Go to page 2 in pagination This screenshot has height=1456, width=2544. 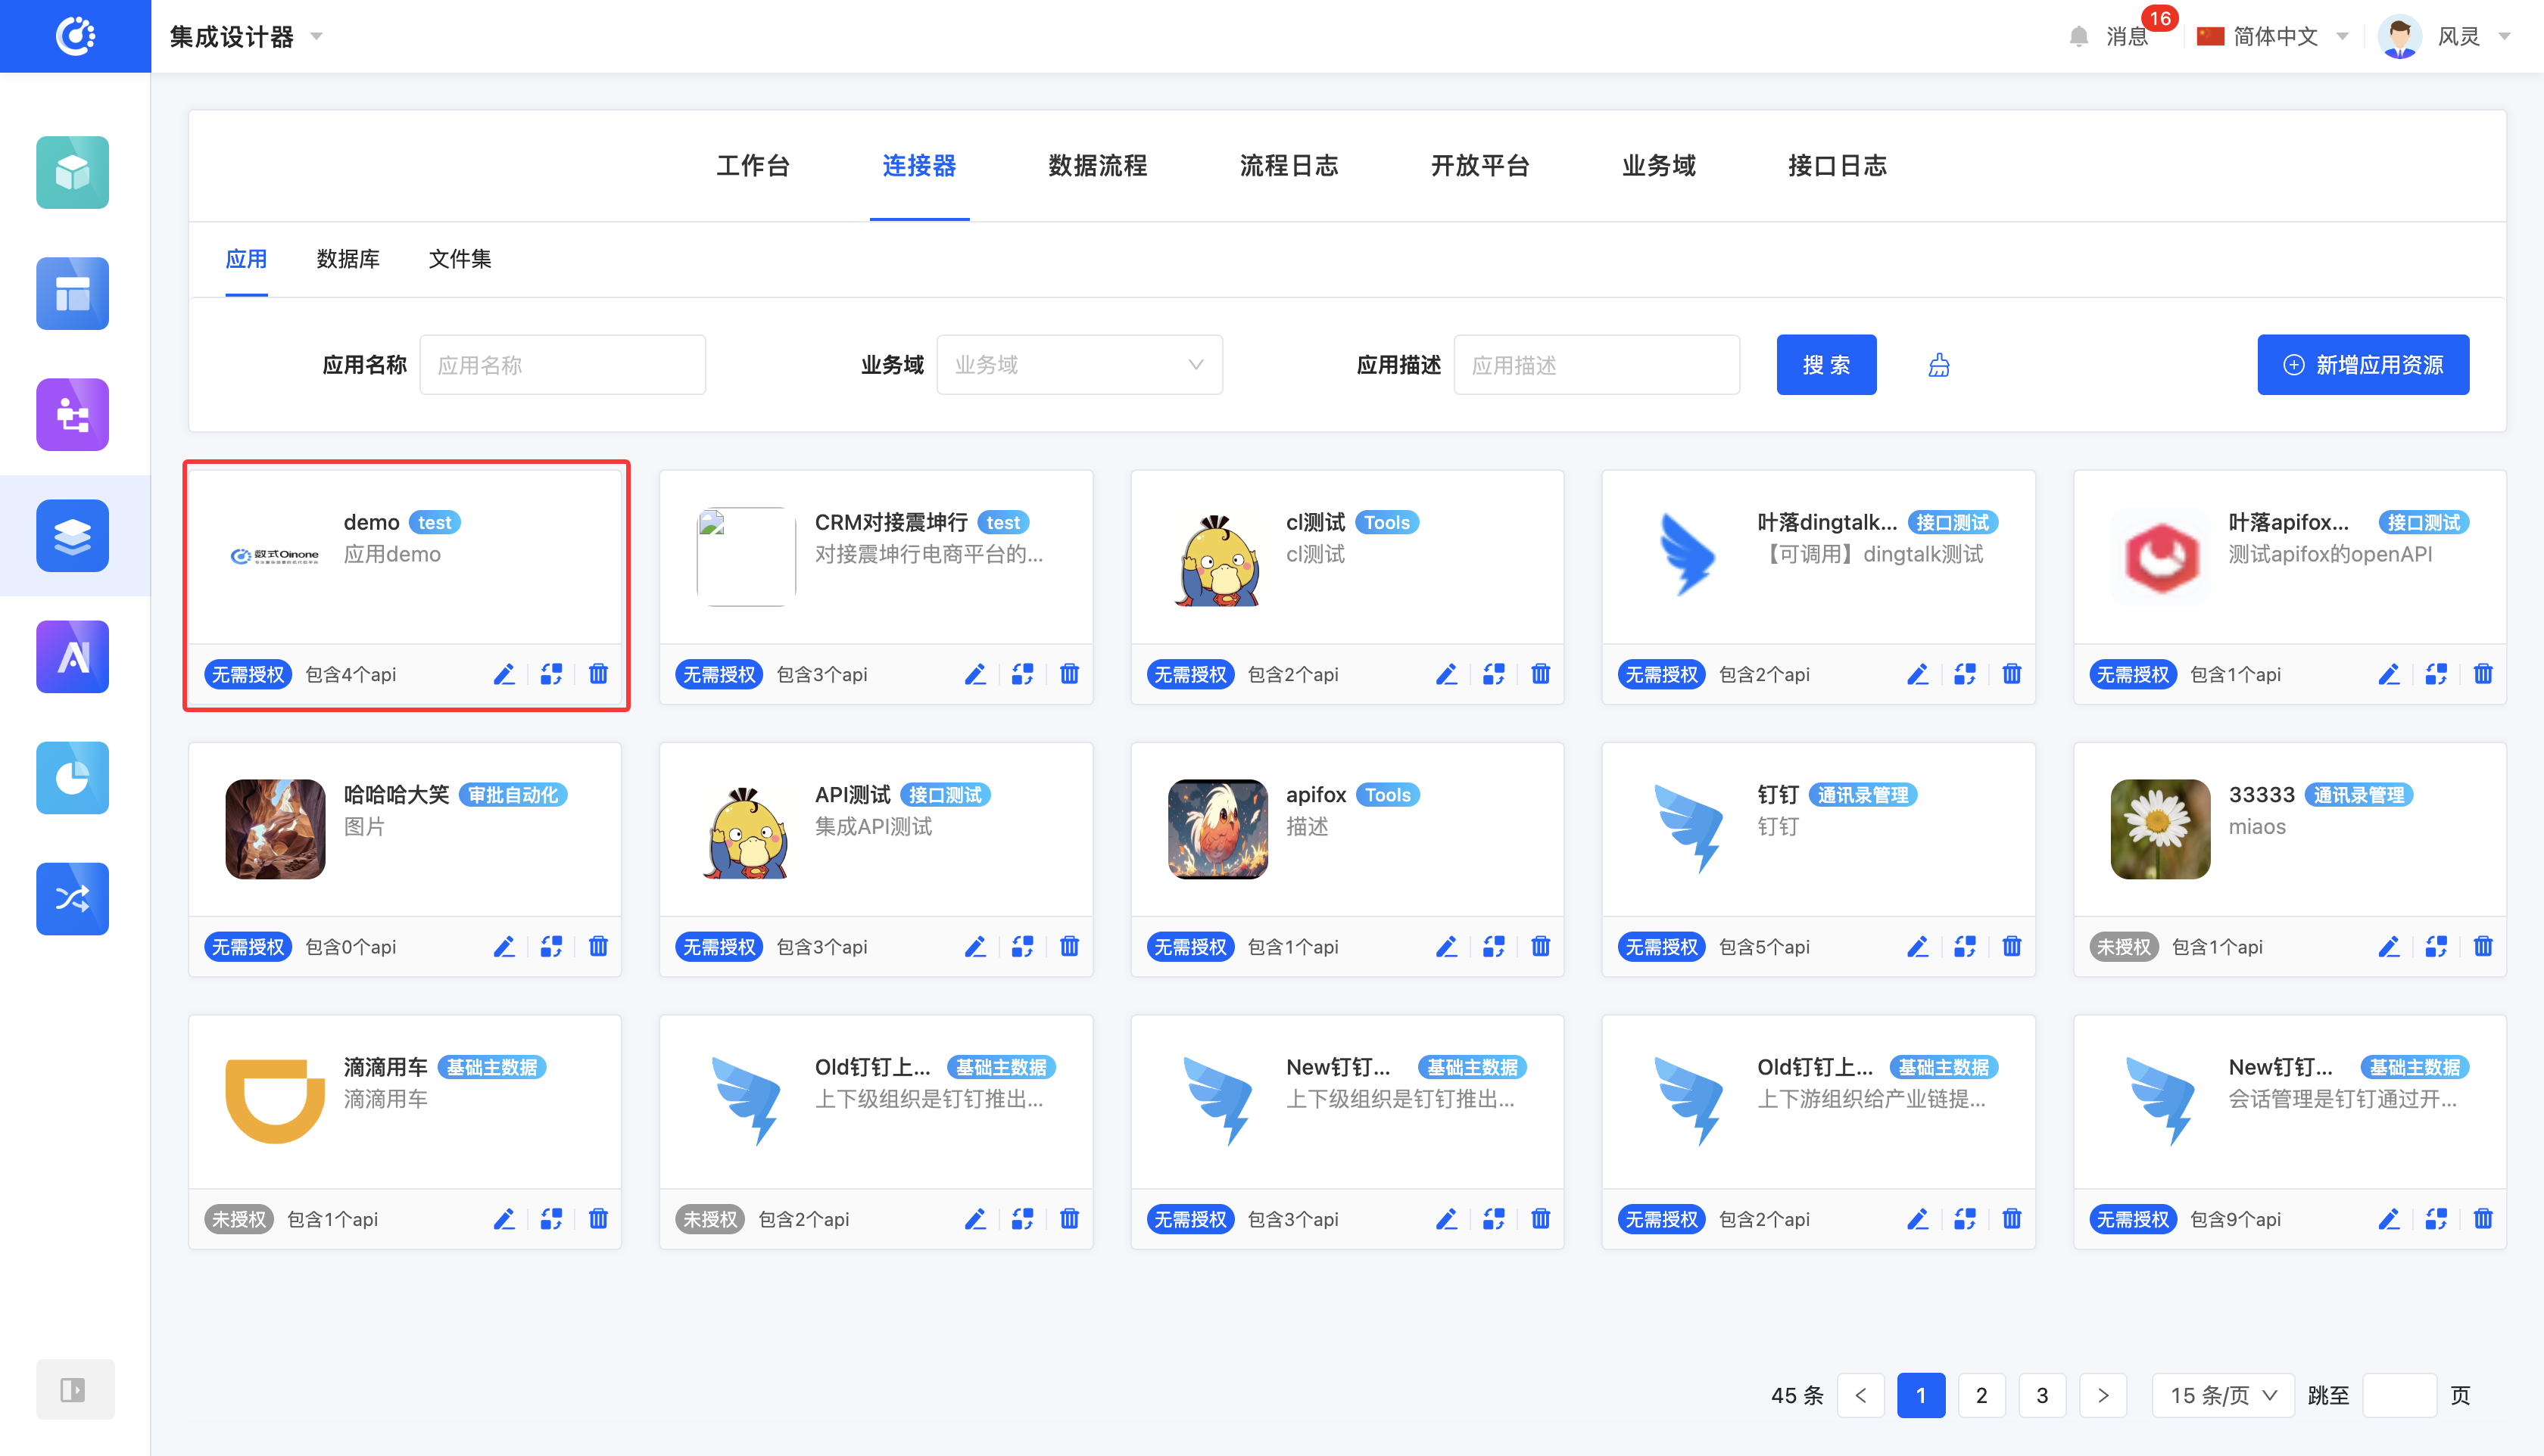1981,1395
